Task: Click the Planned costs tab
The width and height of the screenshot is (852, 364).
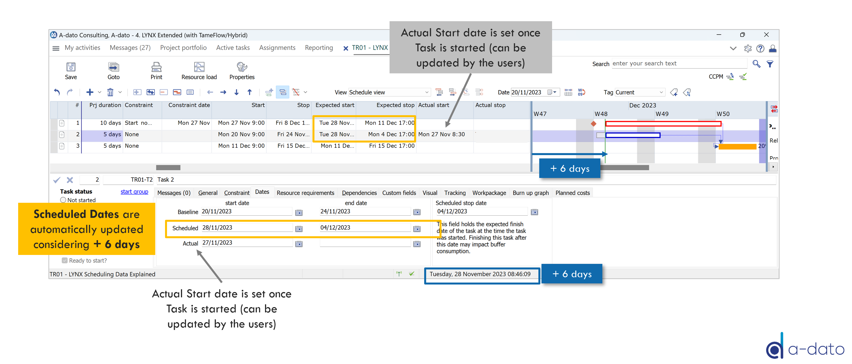Action: (572, 193)
